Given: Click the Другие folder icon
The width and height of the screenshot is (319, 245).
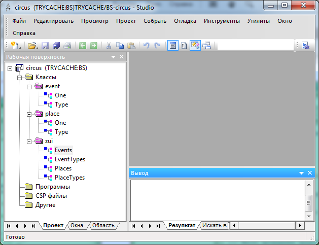Looking at the screenshot, I should click(x=29, y=205).
